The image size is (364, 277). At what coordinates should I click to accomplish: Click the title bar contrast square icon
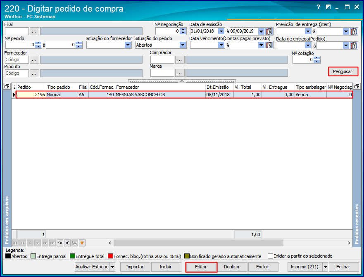(x=328, y=7)
